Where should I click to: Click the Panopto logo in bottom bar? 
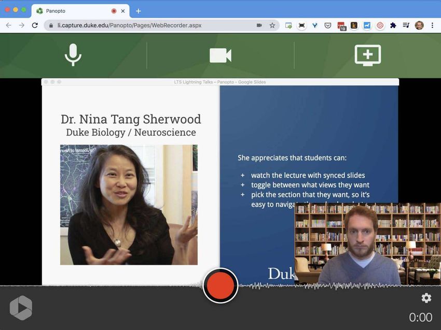coord(21,308)
